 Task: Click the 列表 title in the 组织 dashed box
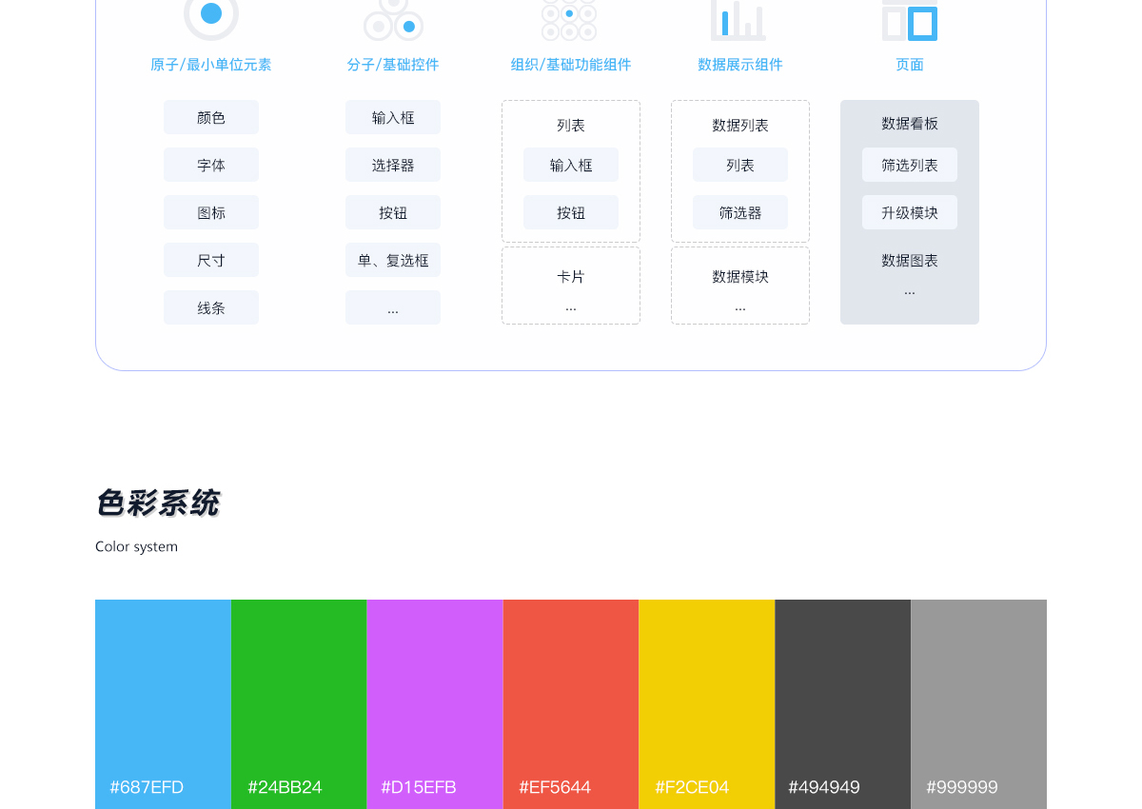click(x=571, y=125)
